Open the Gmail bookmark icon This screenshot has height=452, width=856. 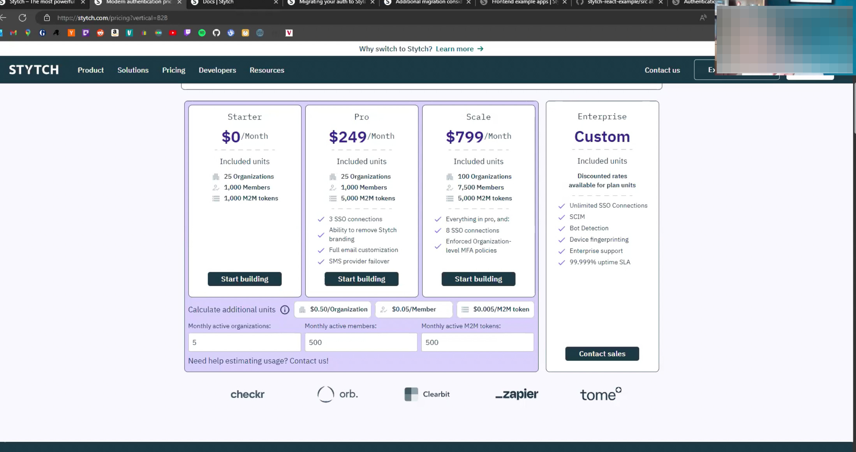click(x=14, y=33)
